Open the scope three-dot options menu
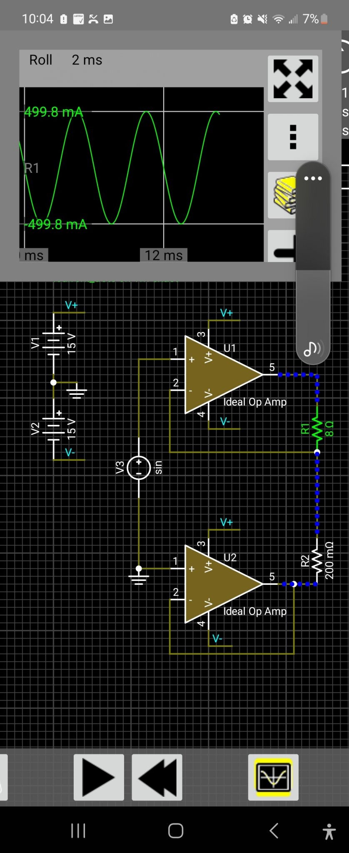This screenshot has height=853, width=349. pyautogui.click(x=293, y=137)
